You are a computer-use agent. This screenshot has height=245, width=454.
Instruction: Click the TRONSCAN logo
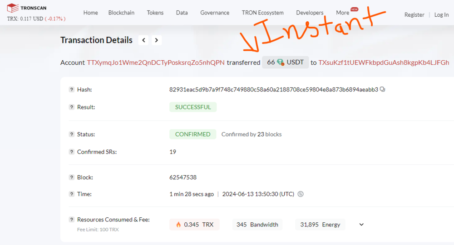point(27,8)
